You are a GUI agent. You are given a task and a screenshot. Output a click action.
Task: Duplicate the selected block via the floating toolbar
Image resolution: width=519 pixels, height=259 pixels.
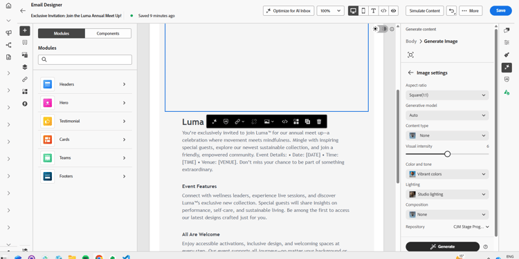(x=307, y=122)
